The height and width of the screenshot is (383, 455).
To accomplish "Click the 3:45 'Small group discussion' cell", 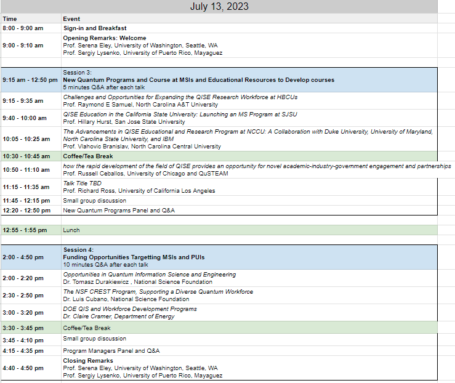I will [x=249, y=339].
